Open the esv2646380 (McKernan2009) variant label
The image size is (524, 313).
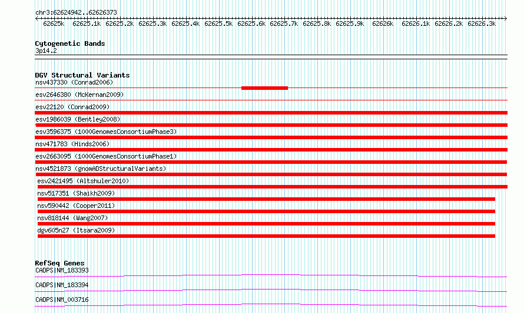tap(79, 95)
